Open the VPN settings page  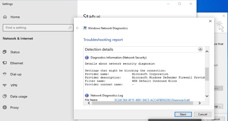14,85
